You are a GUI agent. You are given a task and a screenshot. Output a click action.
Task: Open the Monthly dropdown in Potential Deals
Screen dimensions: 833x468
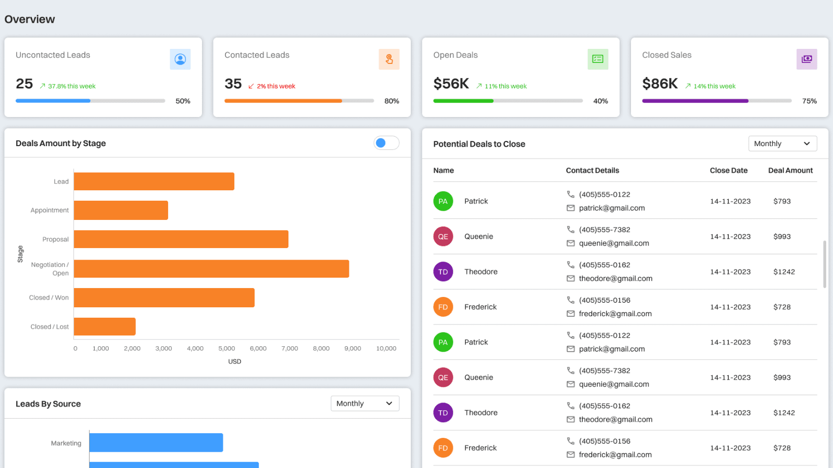(782, 144)
